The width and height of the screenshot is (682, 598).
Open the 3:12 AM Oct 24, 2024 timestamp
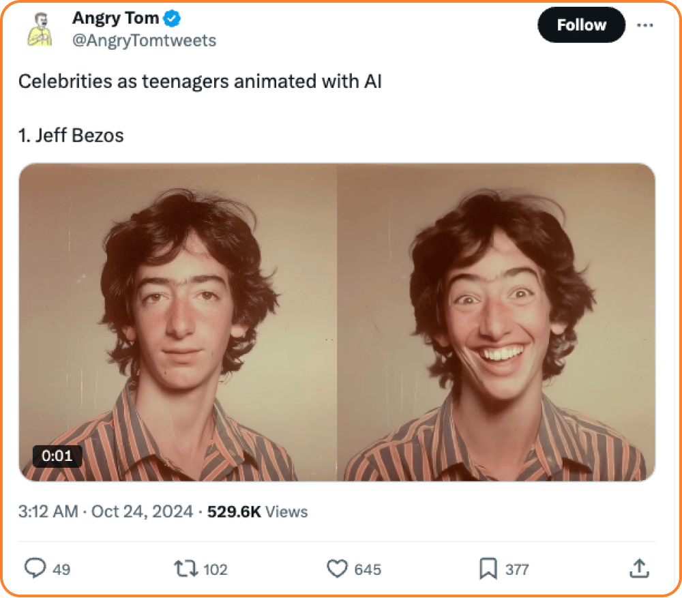(106, 511)
